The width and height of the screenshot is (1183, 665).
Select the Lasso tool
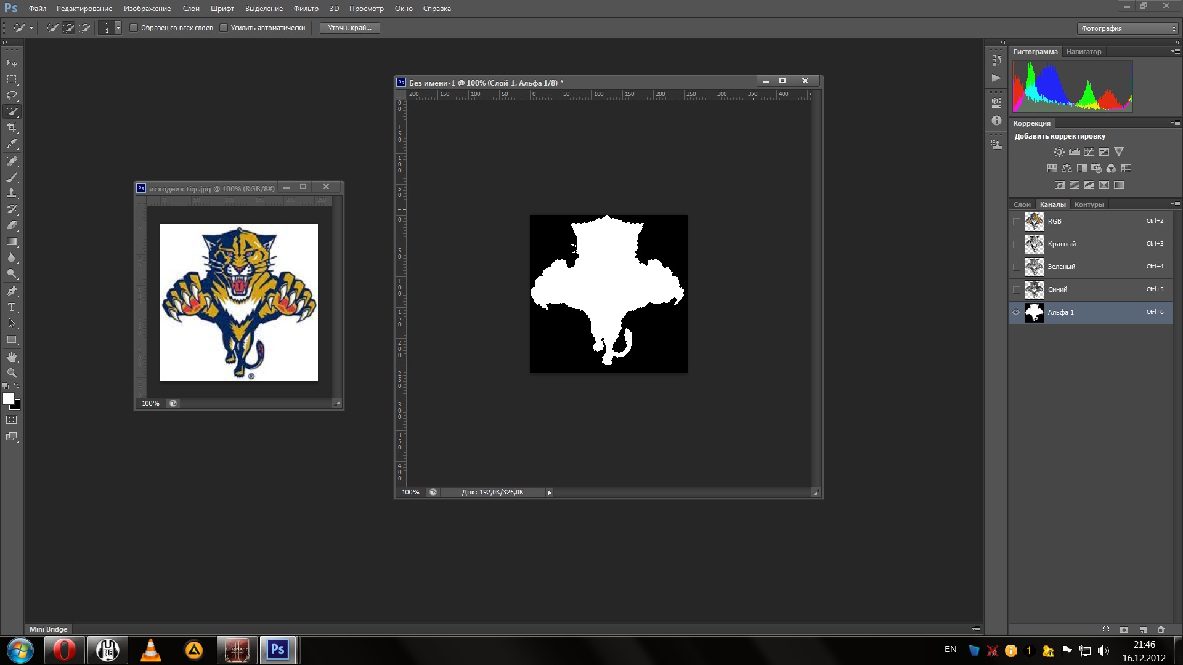pos(12,95)
